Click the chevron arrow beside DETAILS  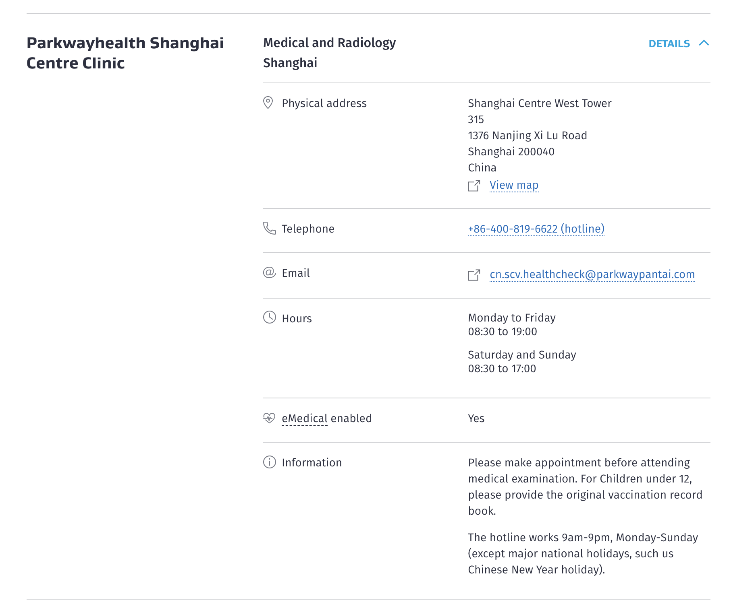[x=704, y=43]
